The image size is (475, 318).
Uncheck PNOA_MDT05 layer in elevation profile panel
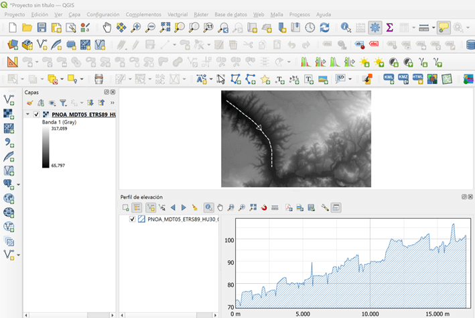pos(133,219)
